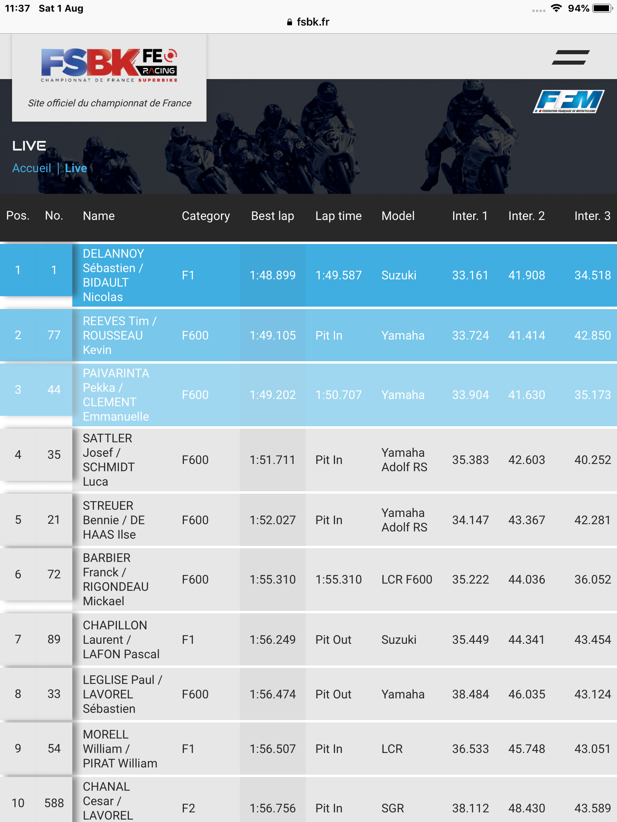Click the Live breadcrumb link
Image resolution: width=617 pixels, height=822 pixels.
tap(76, 168)
